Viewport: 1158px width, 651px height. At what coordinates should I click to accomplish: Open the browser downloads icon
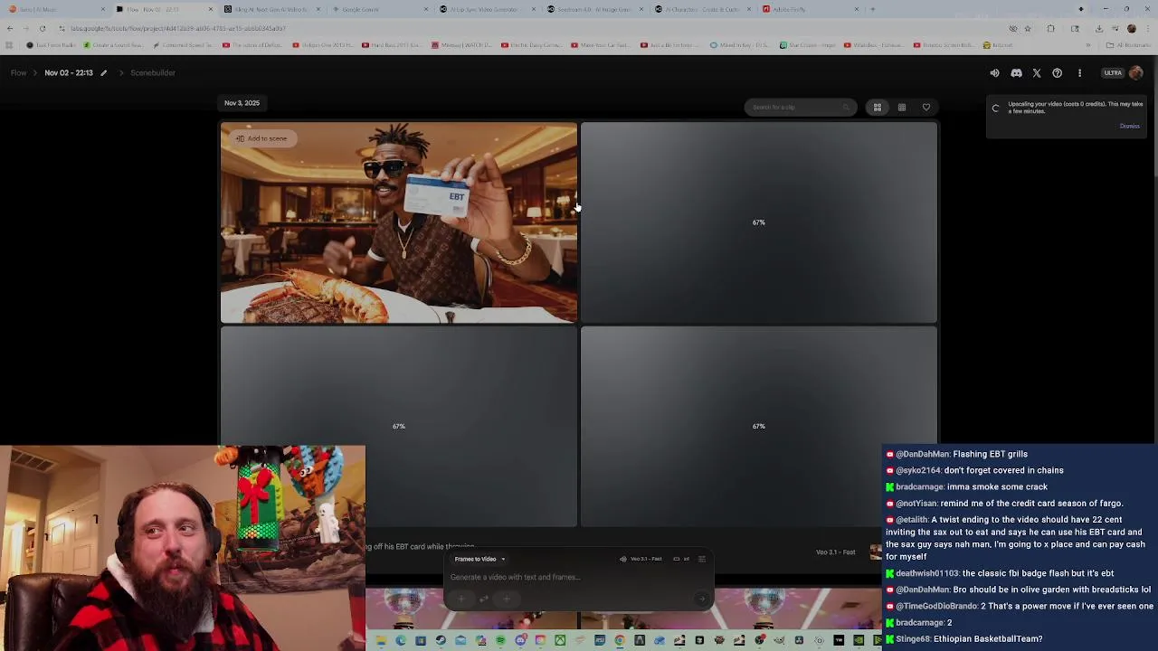coord(1099,29)
